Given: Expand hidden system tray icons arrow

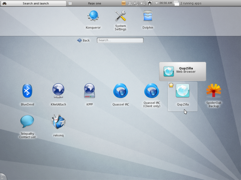Looking at the screenshot, I should (157, 3).
